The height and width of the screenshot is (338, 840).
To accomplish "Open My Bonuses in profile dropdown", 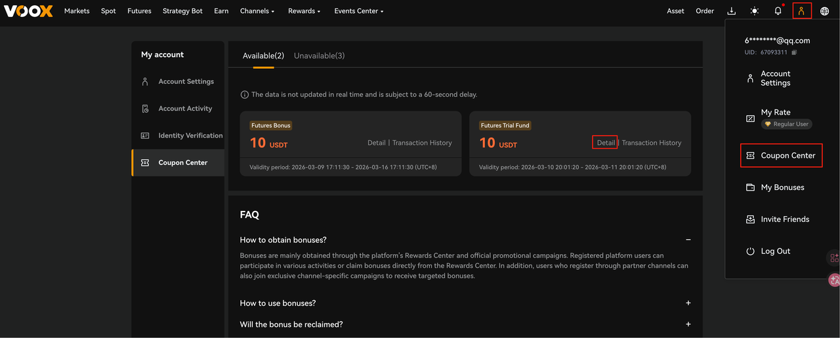I will [x=774, y=187].
